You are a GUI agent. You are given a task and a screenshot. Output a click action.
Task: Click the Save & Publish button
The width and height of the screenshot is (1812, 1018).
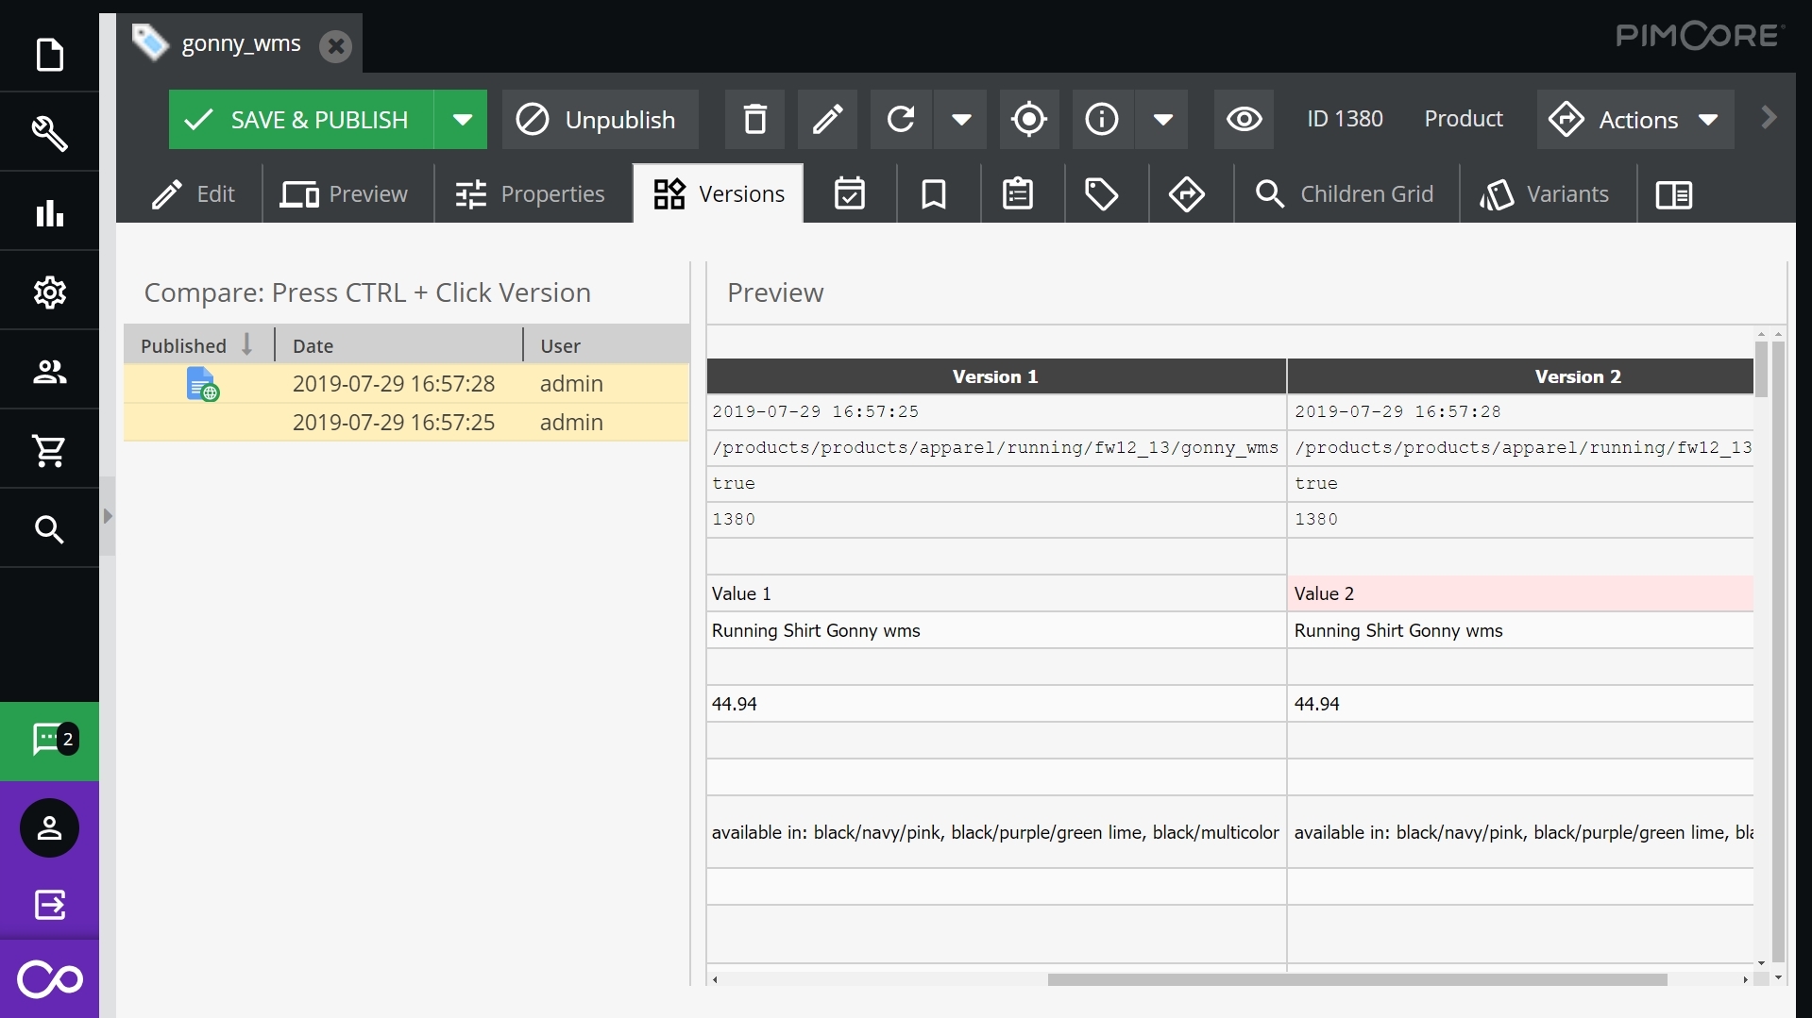tap(301, 120)
